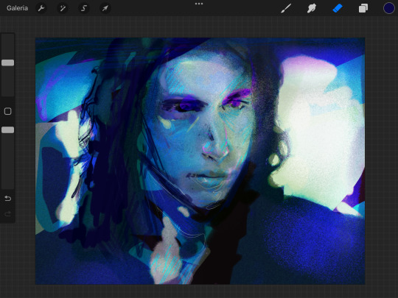
Task: Activate the Transform arrow tool
Action: 105,8
